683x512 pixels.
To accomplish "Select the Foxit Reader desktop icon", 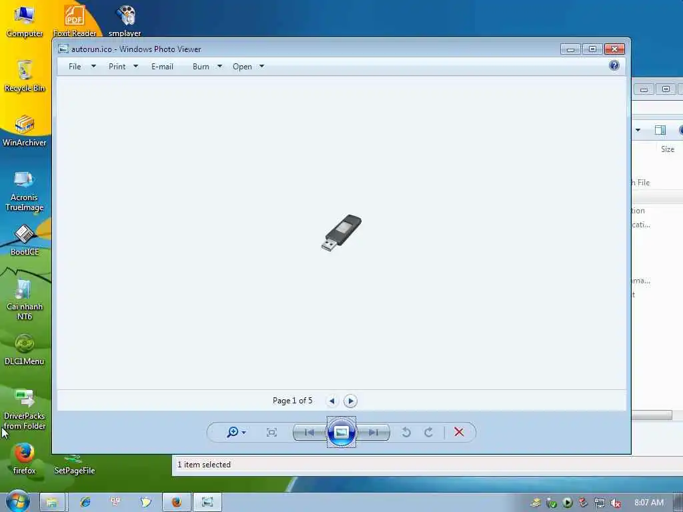I will click(75, 22).
